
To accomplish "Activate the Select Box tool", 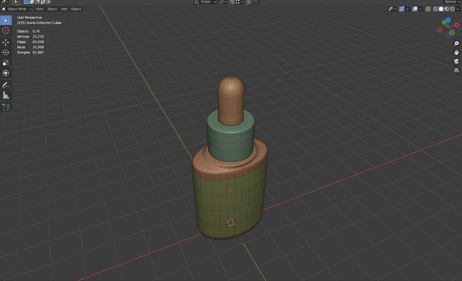I will click(6, 20).
